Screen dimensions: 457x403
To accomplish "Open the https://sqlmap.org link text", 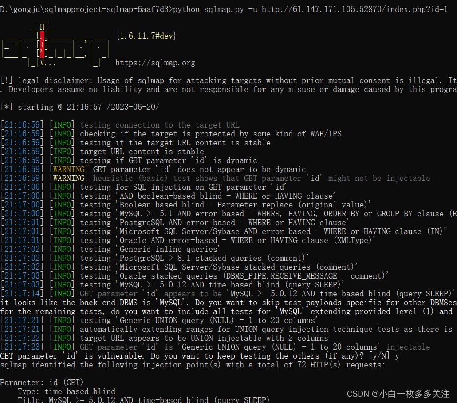I will (155, 63).
